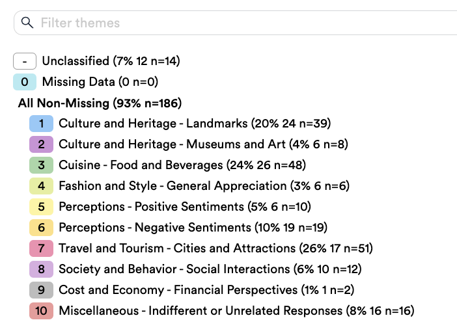Click the yellow number 5 badge
Screen dimensions: 457x333
click(42, 207)
